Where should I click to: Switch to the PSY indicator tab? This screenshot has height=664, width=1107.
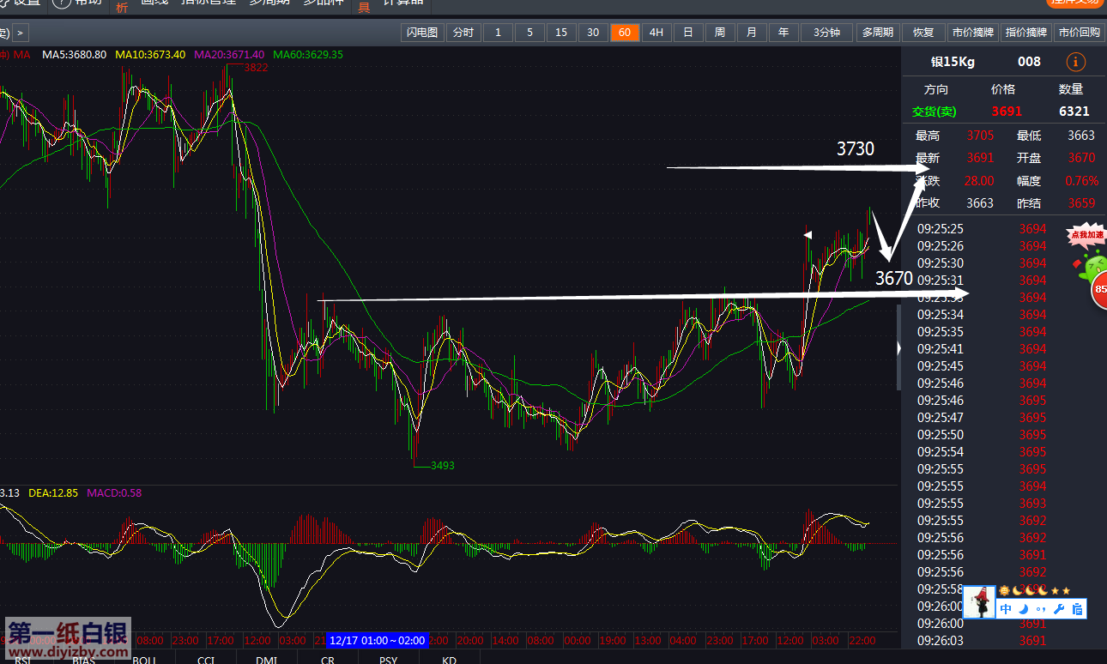(389, 659)
